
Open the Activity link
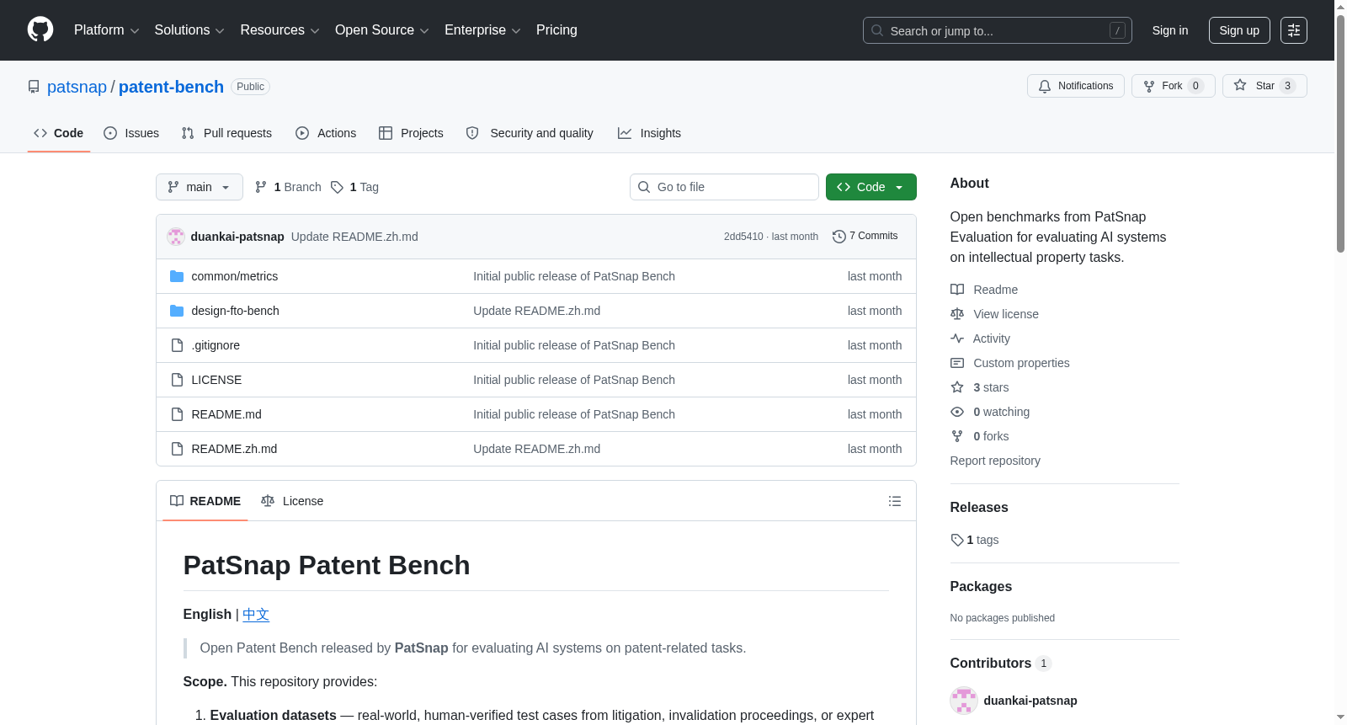[980, 339]
